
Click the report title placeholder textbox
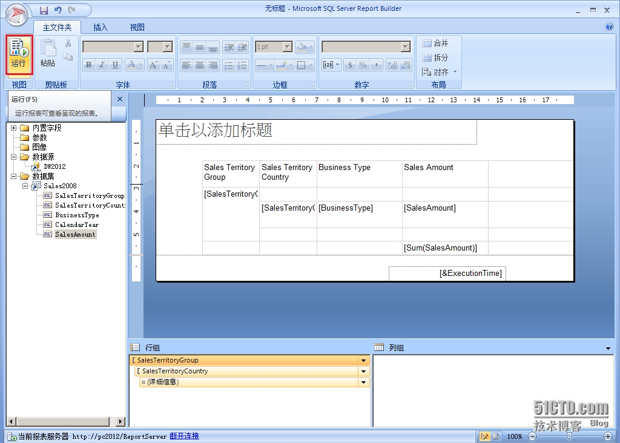pos(317,132)
